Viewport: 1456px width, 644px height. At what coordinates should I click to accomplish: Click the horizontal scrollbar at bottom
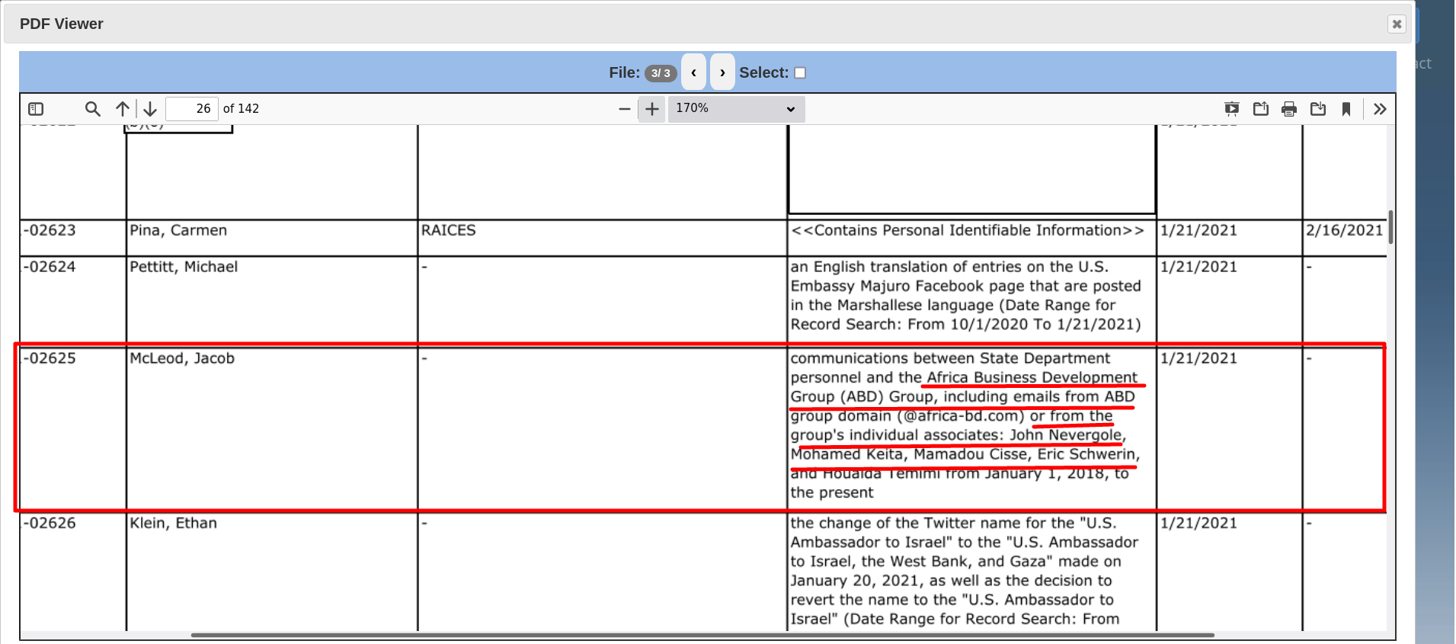click(702, 635)
